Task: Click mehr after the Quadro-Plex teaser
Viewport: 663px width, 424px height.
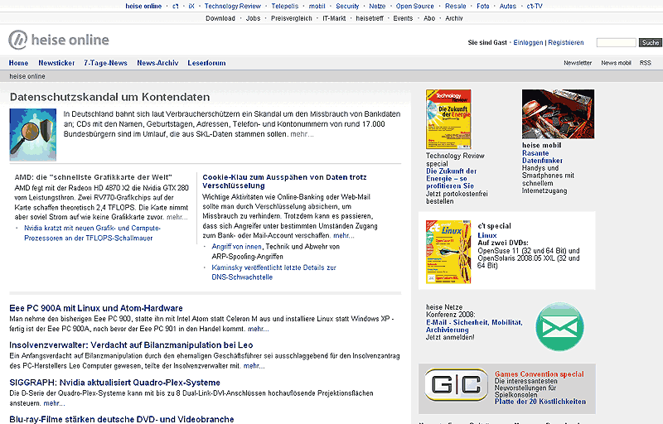Action: pos(54,403)
